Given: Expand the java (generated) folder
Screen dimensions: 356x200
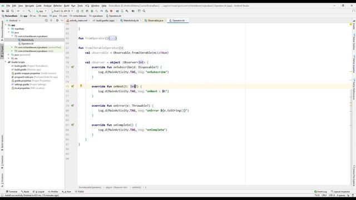Looking at the screenshot, I should 9,54.
